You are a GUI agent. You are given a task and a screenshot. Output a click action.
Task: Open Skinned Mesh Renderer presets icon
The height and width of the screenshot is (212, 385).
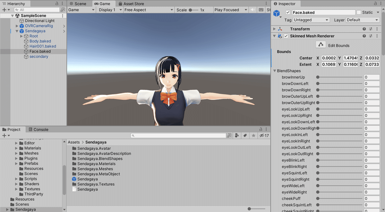pyautogui.click(x=371, y=36)
